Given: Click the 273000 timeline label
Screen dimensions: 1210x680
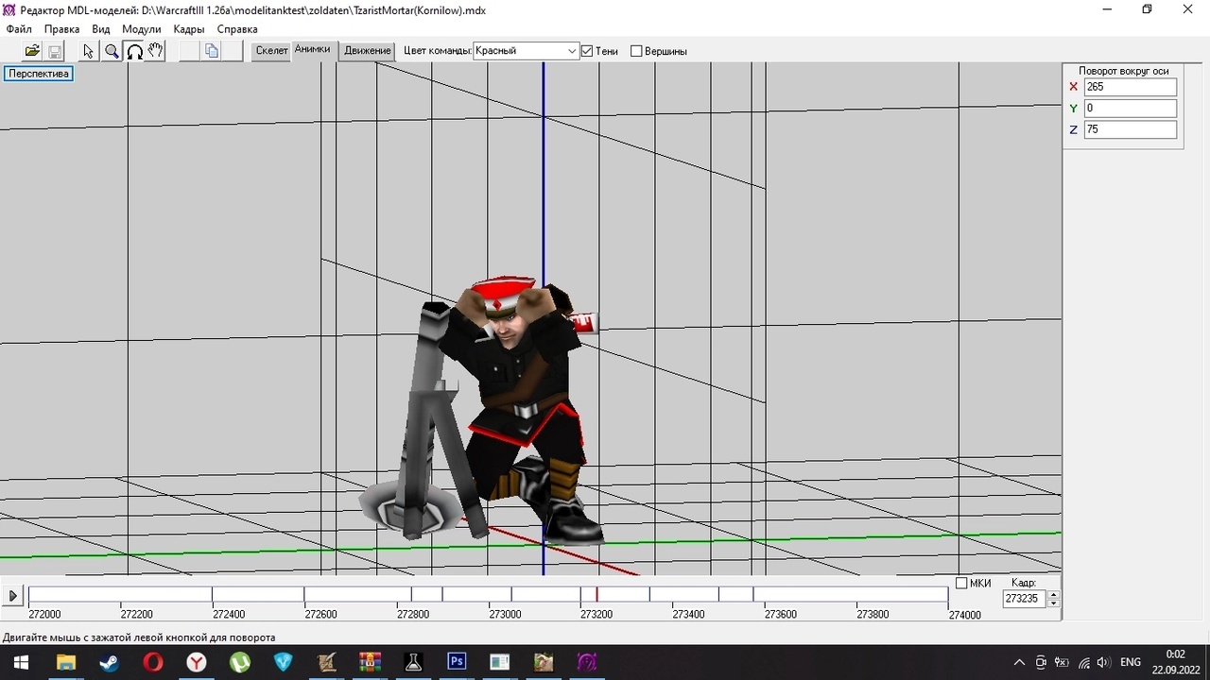Looking at the screenshot, I should pos(505,615).
